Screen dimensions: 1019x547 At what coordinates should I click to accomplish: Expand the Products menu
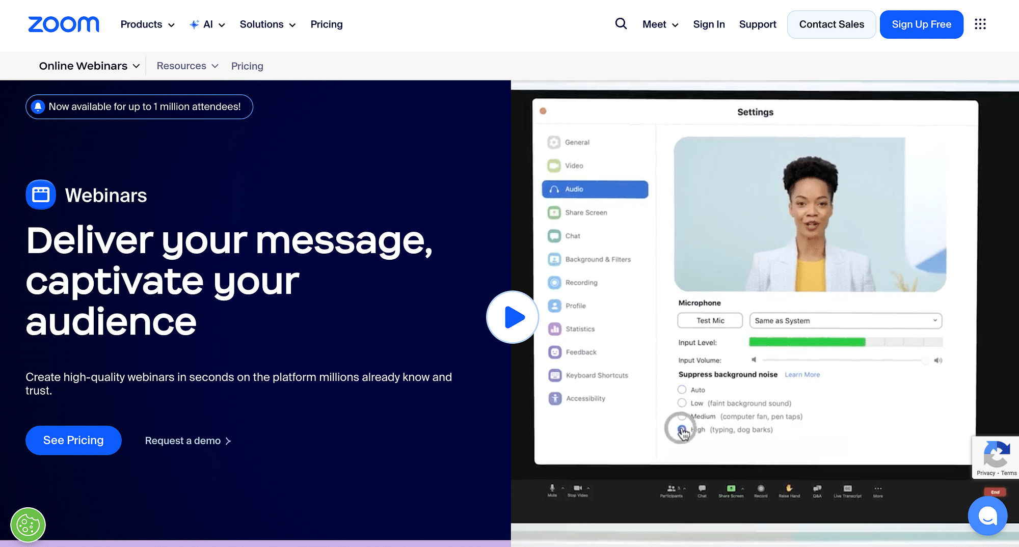(148, 24)
